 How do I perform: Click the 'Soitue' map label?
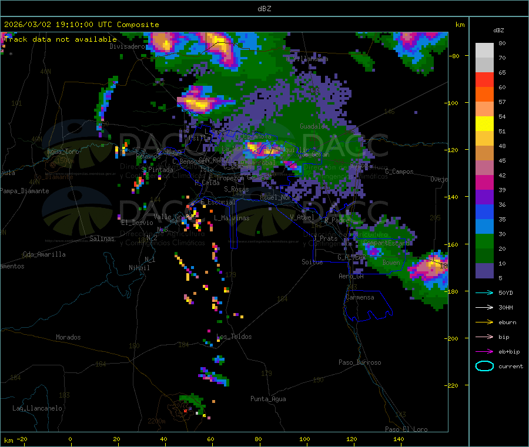pyautogui.click(x=312, y=262)
